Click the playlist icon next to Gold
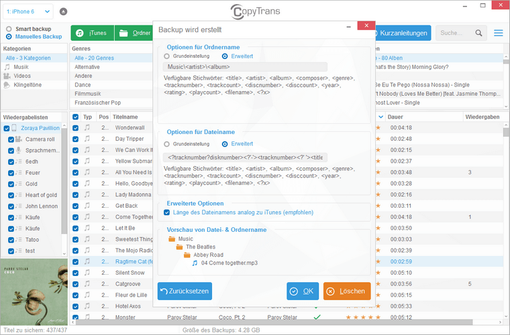This screenshot has width=510, height=335. [19, 184]
